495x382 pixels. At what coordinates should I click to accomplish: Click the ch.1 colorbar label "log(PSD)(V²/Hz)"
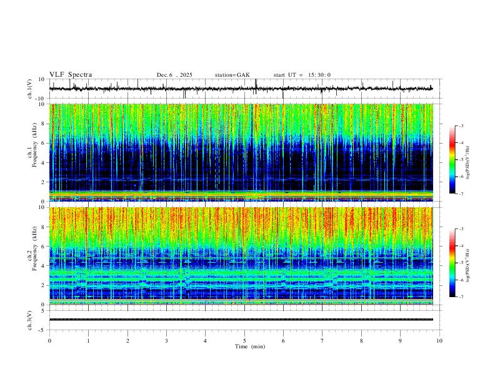(x=468, y=162)
